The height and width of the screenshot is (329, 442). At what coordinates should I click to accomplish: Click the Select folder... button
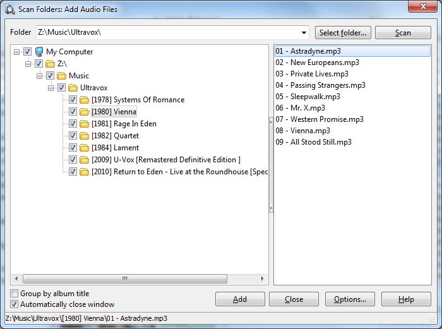pyautogui.click(x=343, y=33)
